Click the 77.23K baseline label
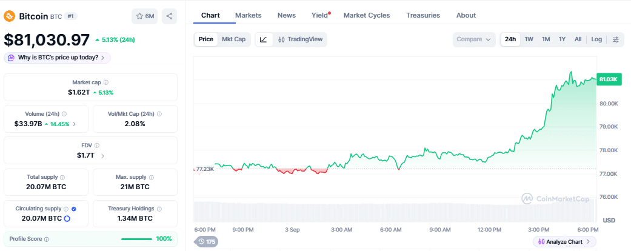The height and width of the screenshot is (251, 631). [205, 169]
